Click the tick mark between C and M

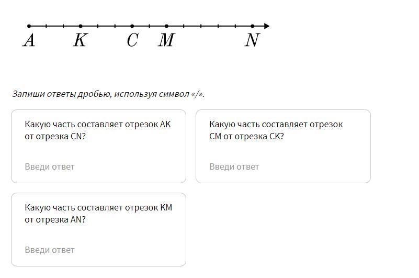pyautogui.click(x=149, y=26)
